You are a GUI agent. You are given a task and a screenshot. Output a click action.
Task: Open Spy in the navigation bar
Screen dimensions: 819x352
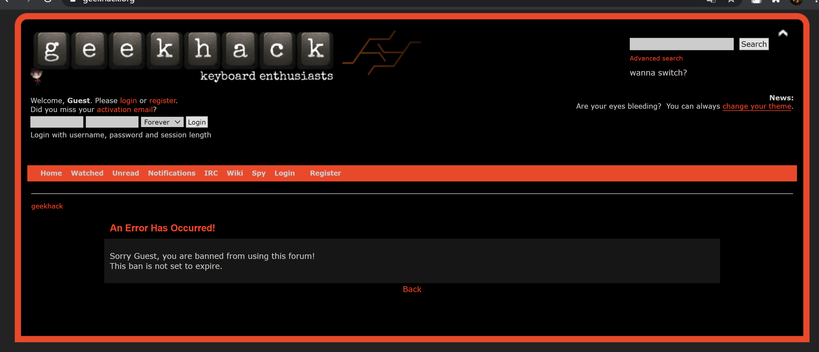[259, 173]
